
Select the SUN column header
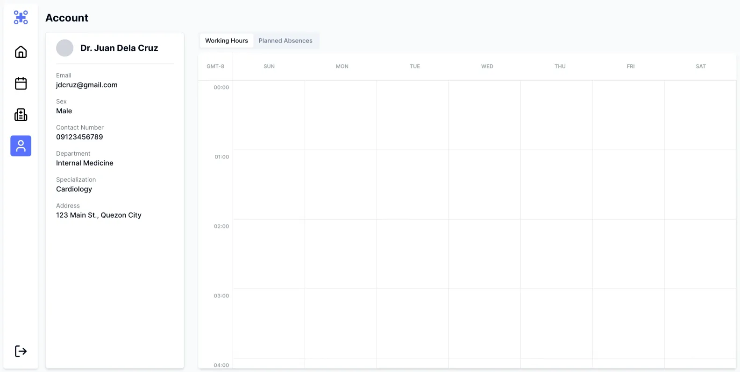tap(269, 66)
